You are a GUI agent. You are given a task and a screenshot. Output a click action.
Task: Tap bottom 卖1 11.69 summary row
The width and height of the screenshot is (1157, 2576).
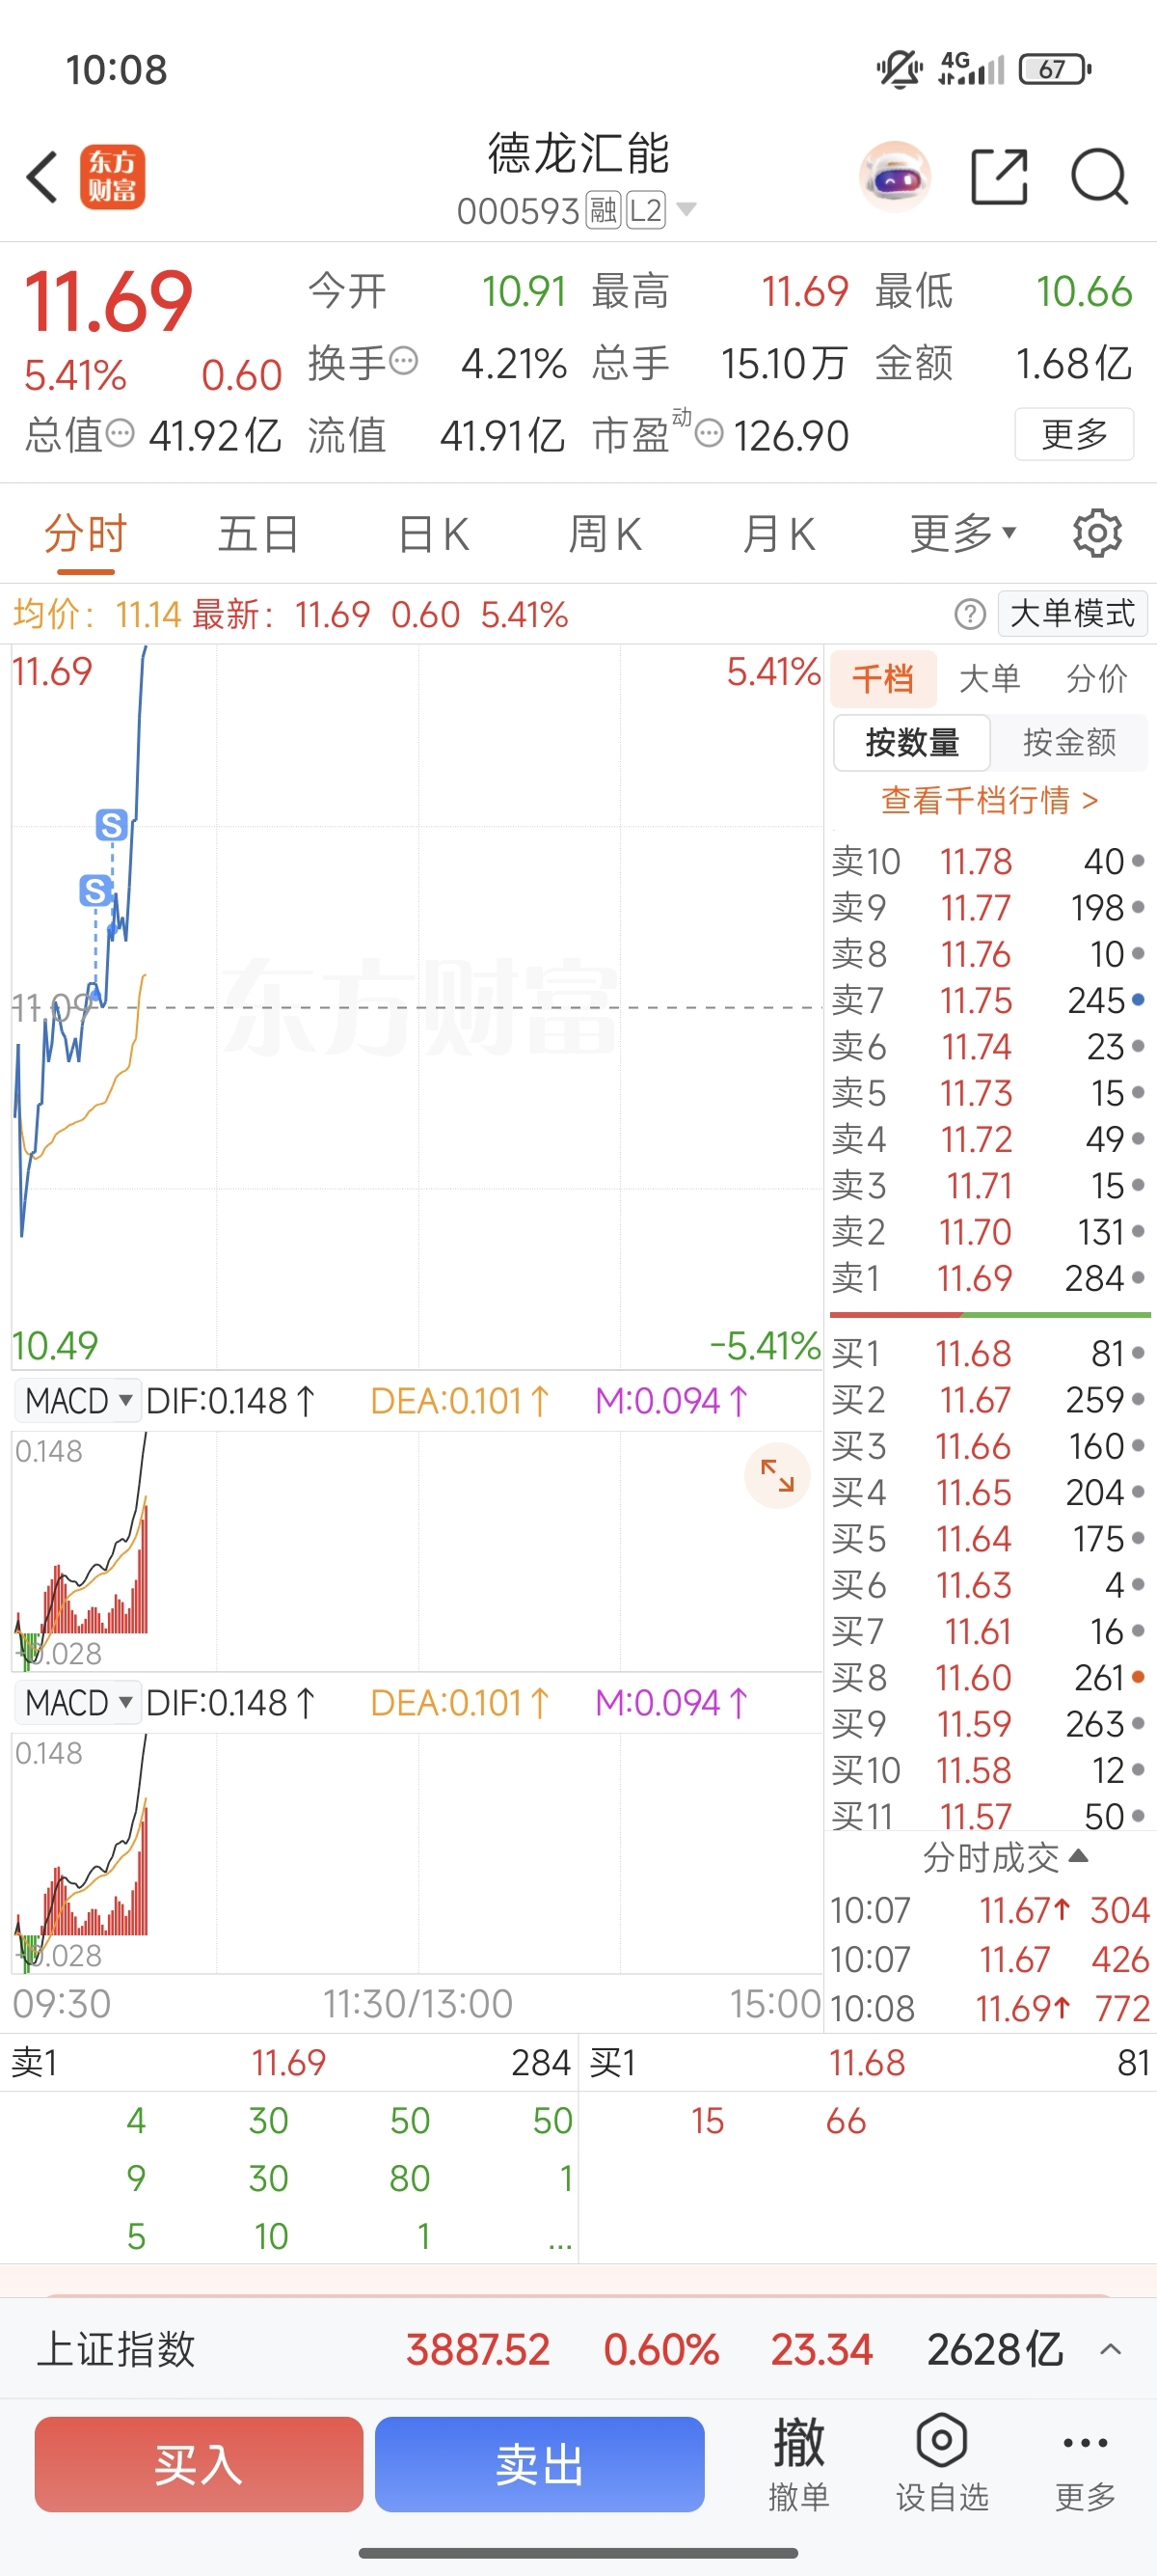coord(290,2062)
